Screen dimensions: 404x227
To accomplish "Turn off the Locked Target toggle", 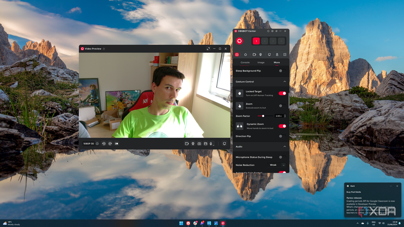I will point(282,93).
